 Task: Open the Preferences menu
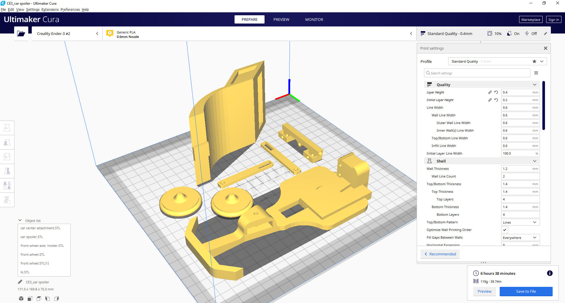[x=70, y=9]
